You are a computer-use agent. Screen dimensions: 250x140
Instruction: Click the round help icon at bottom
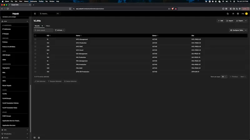tap(39, 138)
